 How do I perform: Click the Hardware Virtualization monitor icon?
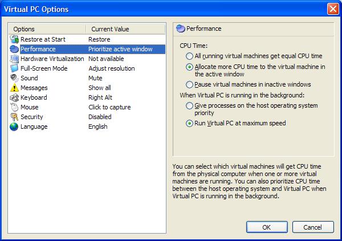[14, 59]
